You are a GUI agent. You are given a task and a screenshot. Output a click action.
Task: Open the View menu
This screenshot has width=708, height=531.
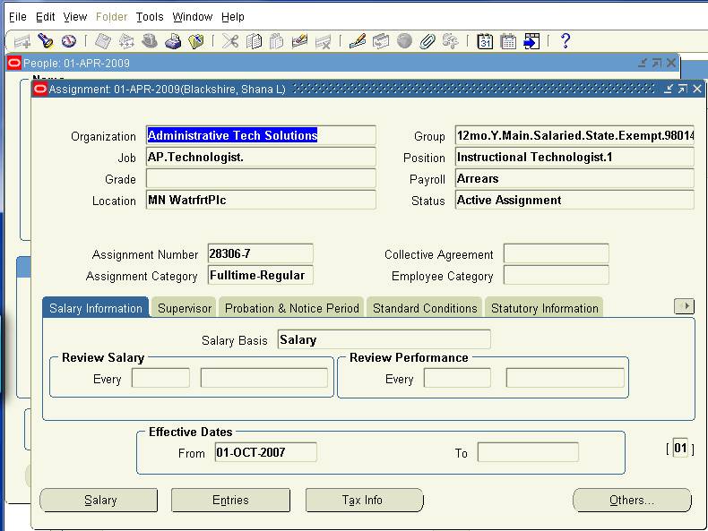coord(75,17)
